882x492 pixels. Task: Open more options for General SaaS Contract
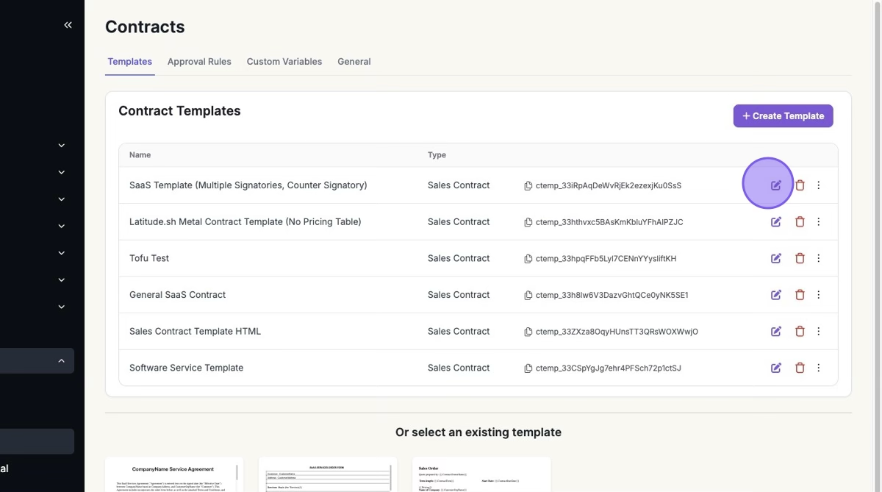(x=819, y=295)
